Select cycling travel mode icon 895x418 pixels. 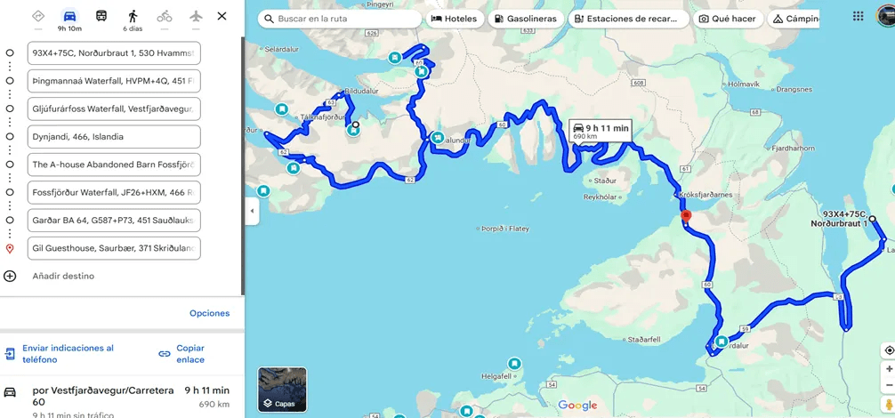coord(165,16)
